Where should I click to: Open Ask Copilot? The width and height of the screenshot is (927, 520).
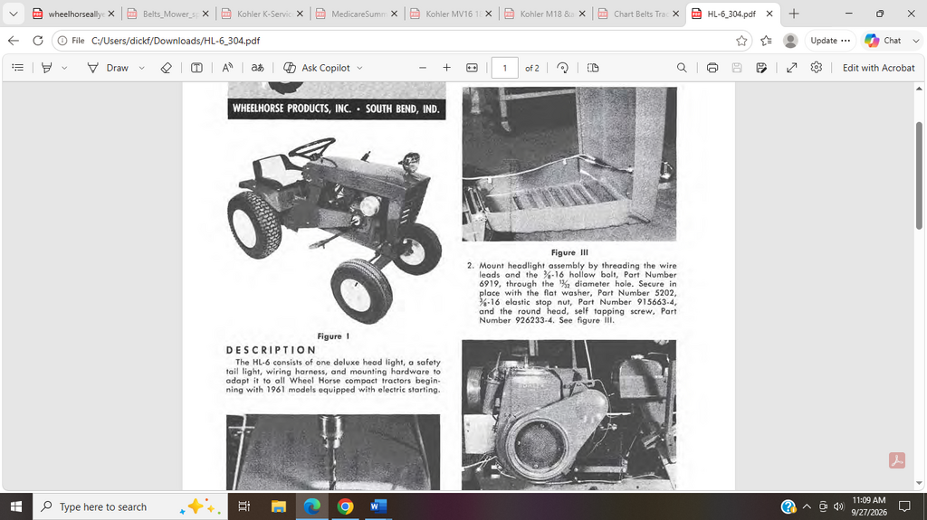[x=316, y=68]
